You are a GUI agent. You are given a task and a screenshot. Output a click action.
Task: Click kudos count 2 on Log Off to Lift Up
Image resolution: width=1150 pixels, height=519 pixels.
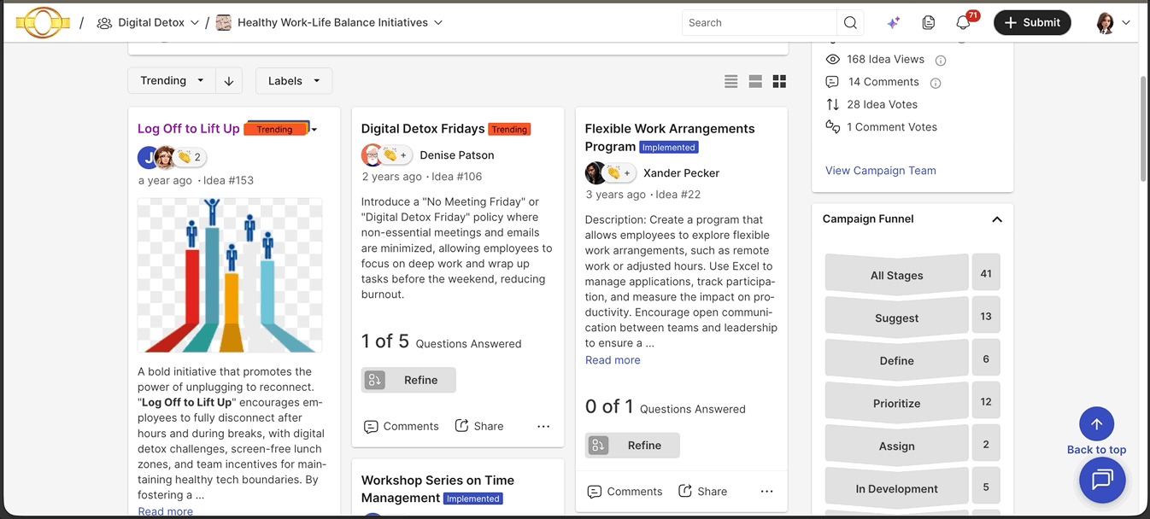[197, 157]
